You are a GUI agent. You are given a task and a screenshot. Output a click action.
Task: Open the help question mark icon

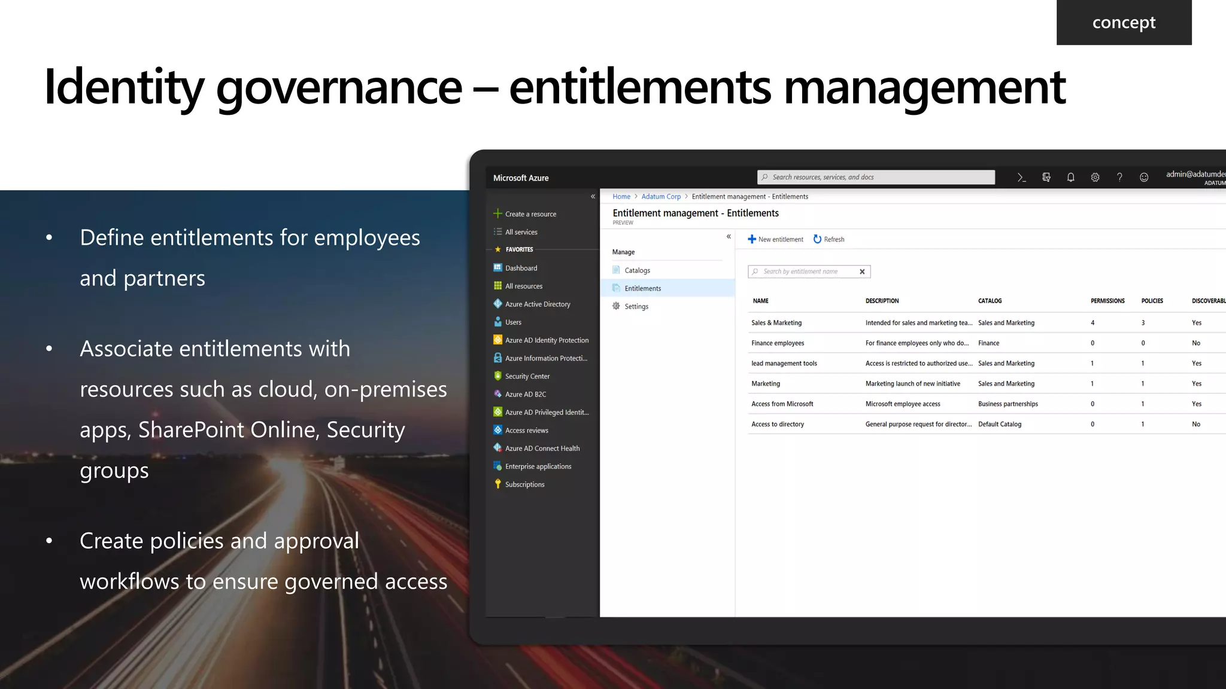[x=1119, y=178]
